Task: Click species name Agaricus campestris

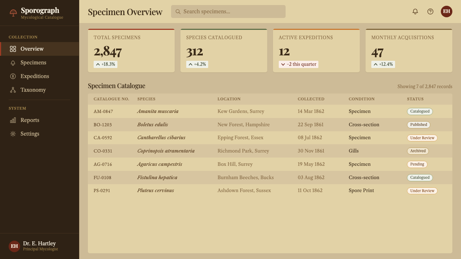Action: 160,164
